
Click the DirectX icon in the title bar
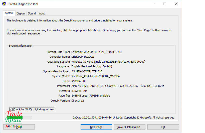[x=4, y=4]
